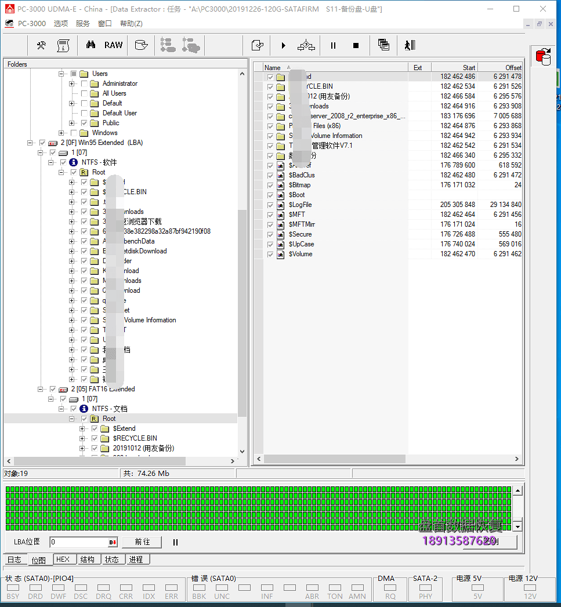Click the FAT16 Extended partition icon
The height and width of the screenshot is (607, 561).
coord(63,390)
